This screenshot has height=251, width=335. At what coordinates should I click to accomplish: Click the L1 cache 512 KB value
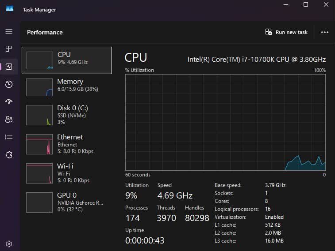tap(273, 225)
